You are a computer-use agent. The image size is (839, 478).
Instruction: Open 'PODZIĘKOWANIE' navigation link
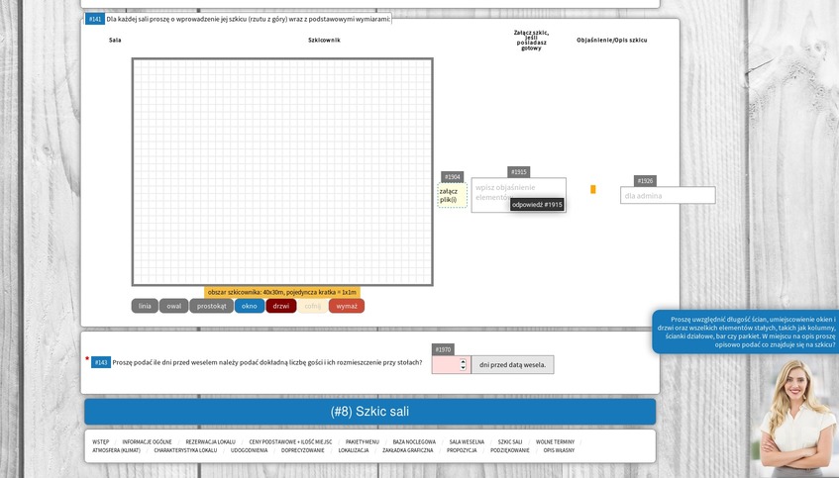pos(510,450)
